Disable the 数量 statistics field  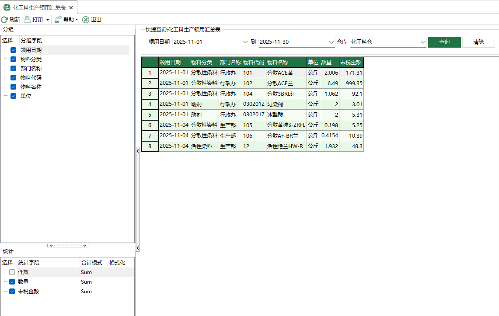point(12,281)
